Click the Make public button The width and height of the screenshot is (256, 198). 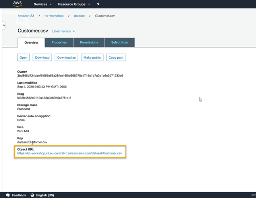(x=92, y=57)
